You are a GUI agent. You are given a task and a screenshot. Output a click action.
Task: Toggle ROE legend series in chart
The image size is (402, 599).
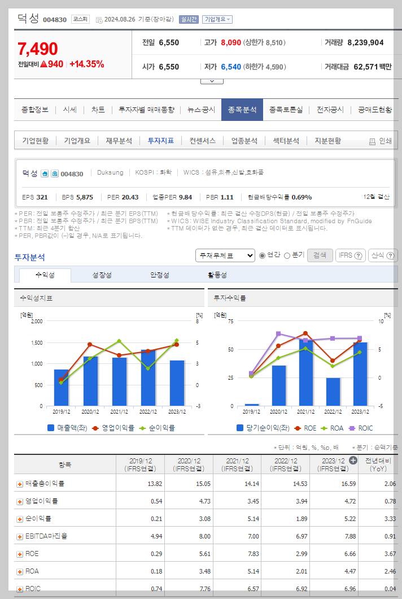coord(305,428)
